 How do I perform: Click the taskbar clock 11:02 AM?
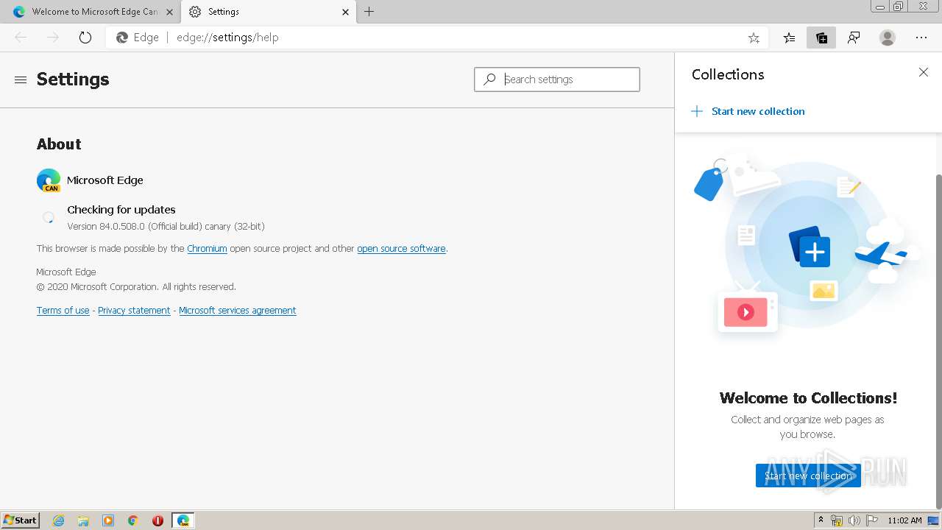click(x=904, y=520)
